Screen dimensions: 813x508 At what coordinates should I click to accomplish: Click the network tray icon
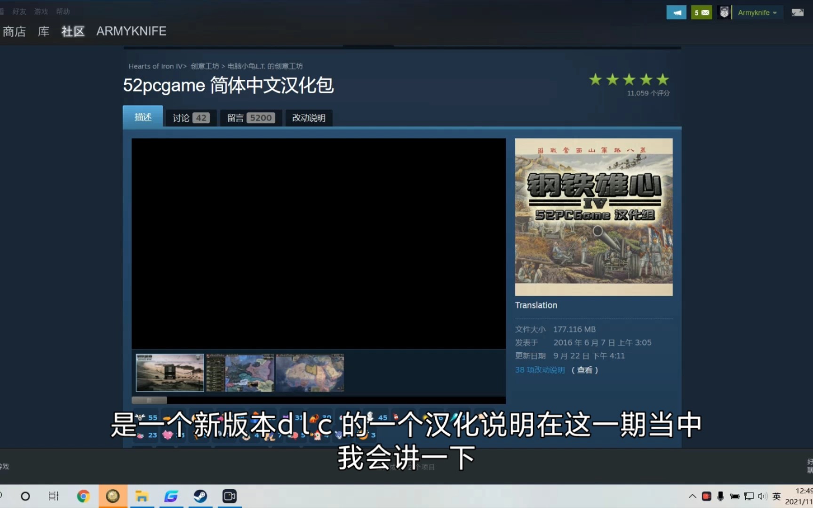tap(749, 496)
